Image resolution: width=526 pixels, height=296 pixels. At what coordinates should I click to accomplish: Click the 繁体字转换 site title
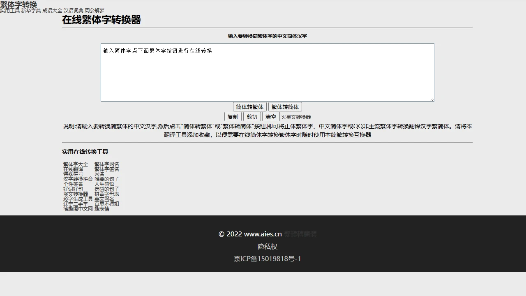(x=18, y=4)
